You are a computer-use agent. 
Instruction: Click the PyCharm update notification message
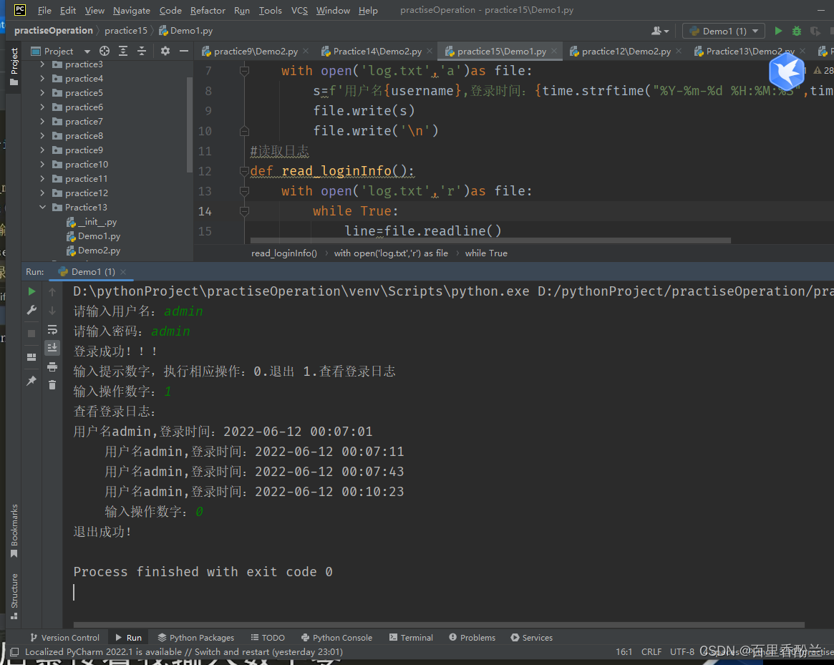(184, 651)
